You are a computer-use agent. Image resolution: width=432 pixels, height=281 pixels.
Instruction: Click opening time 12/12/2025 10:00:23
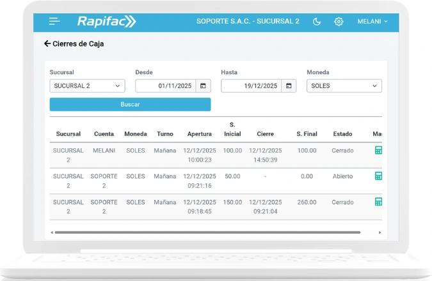(200, 155)
